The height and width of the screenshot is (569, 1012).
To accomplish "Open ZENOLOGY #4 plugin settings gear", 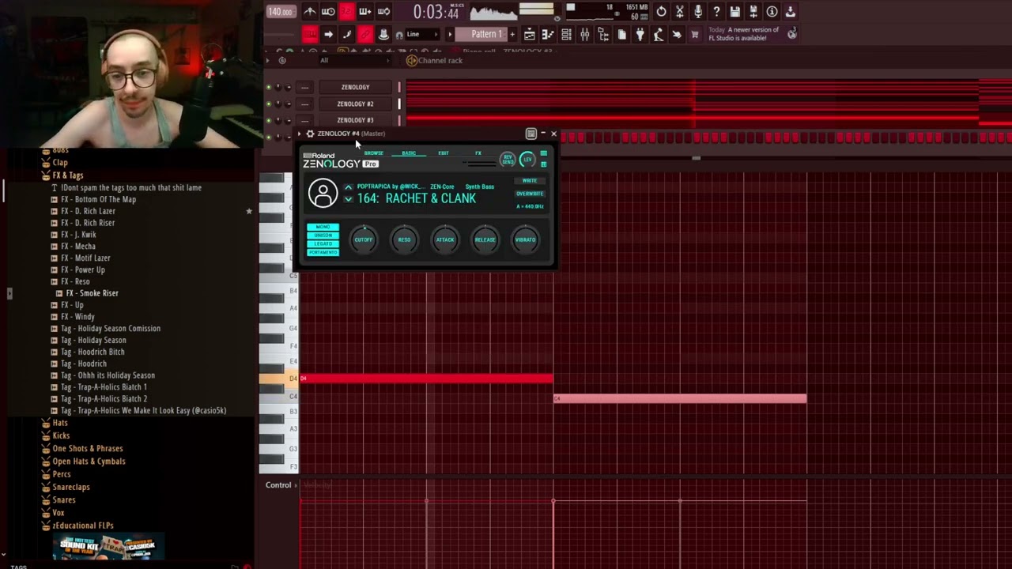I will [310, 134].
